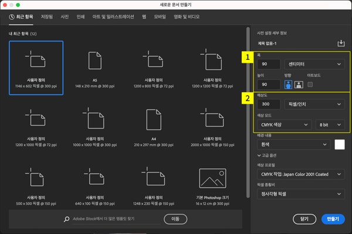Click the 폭 width field showing 90

[269, 64]
